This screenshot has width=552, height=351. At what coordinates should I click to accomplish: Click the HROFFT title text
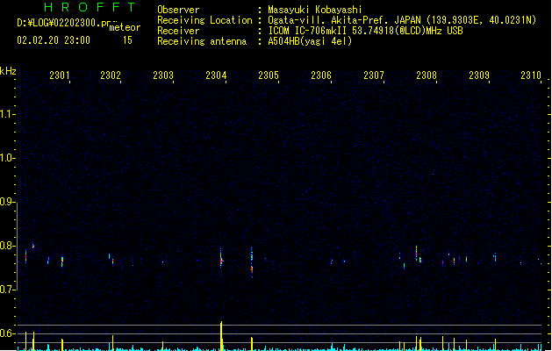click(90, 7)
